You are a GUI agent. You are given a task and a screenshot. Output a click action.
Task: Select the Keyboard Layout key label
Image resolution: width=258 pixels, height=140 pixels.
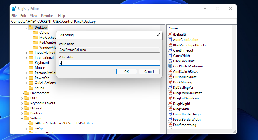(x=43, y=103)
